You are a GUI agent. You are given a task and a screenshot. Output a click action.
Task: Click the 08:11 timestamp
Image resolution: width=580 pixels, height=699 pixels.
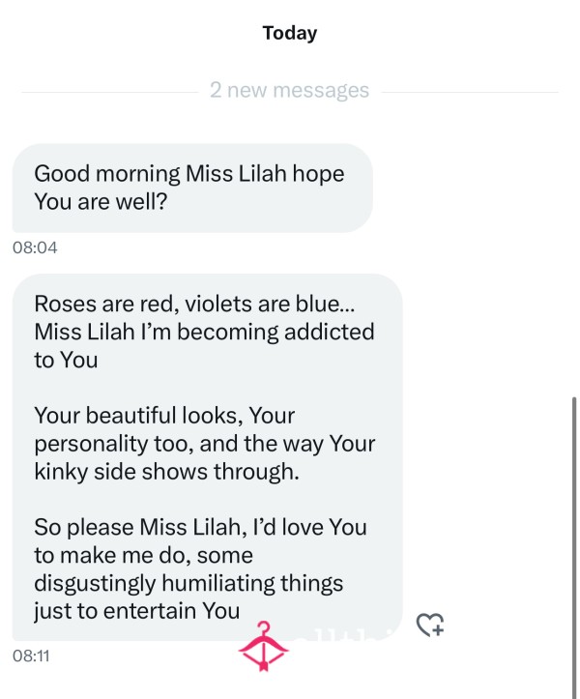click(31, 655)
